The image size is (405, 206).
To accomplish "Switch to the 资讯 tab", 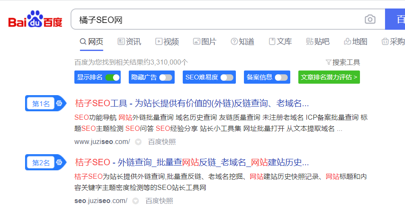I will coord(129,42).
